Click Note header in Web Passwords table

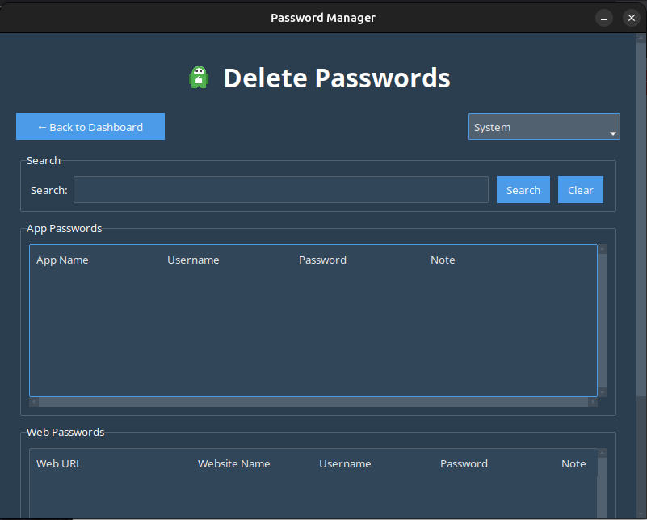(573, 463)
